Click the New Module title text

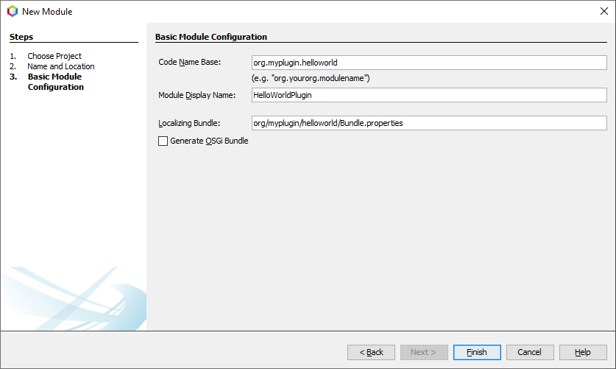click(47, 12)
